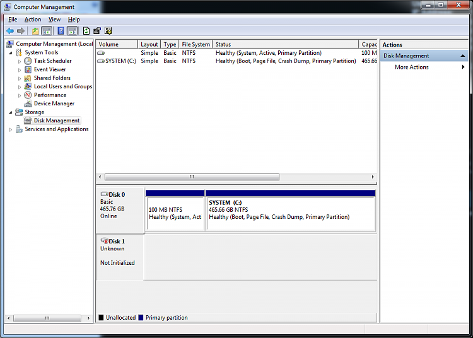This screenshot has height=338, width=473.
Task: Click volume list scroll left arrow
Action: (100, 177)
